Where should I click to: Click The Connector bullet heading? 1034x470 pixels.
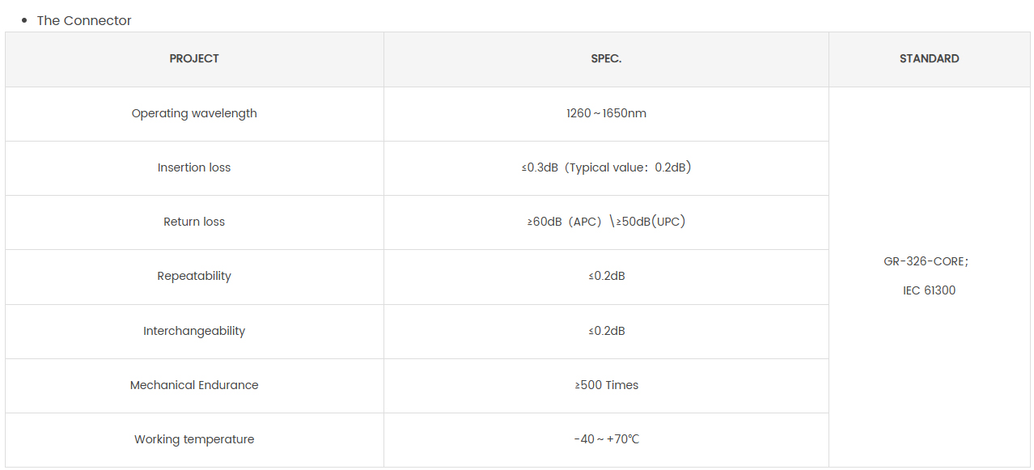click(x=84, y=20)
